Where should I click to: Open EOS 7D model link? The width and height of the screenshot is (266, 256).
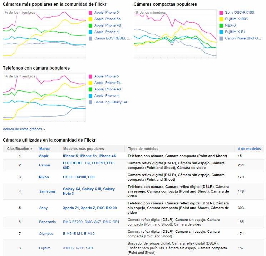point(98,163)
